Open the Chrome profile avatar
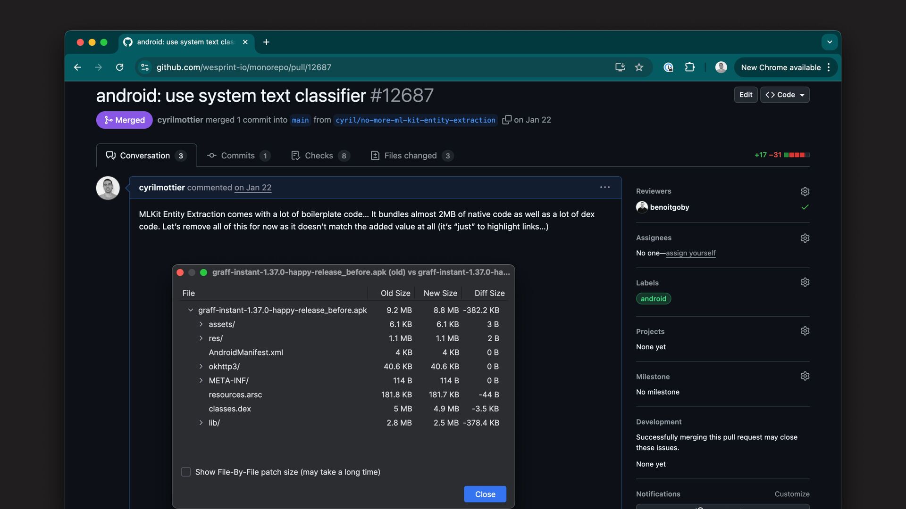Screen dimensions: 906x509 click(721, 67)
